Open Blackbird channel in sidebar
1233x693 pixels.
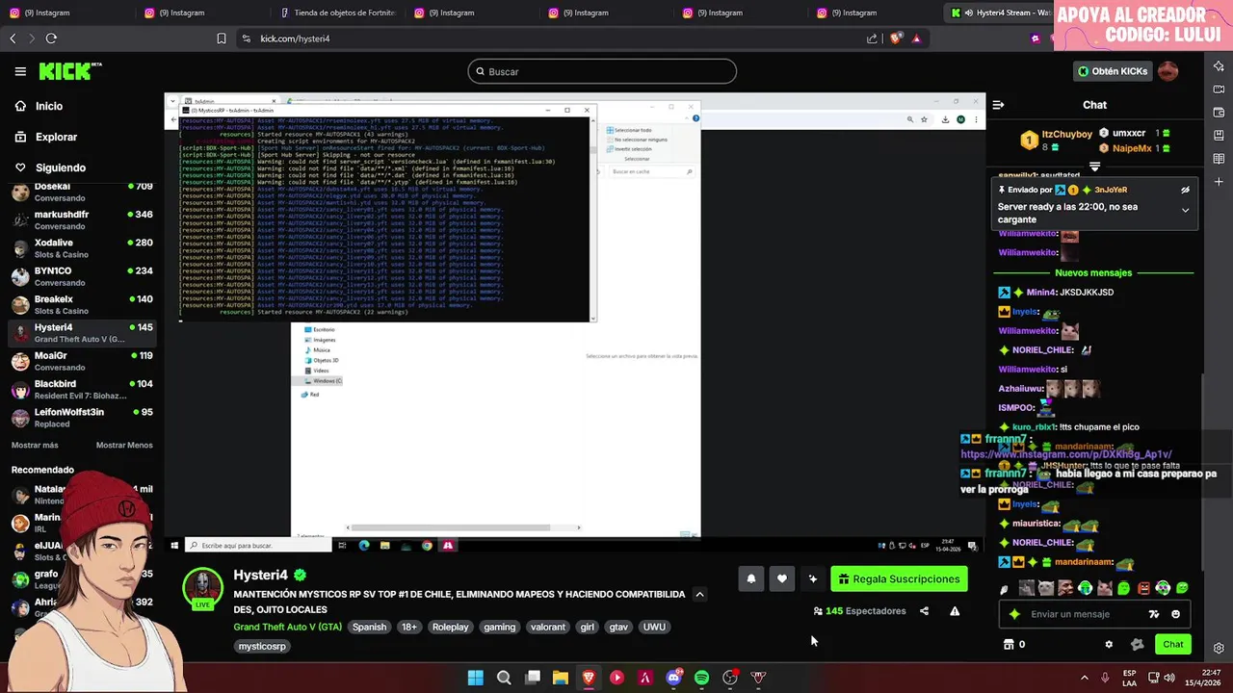pyautogui.click(x=82, y=389)
